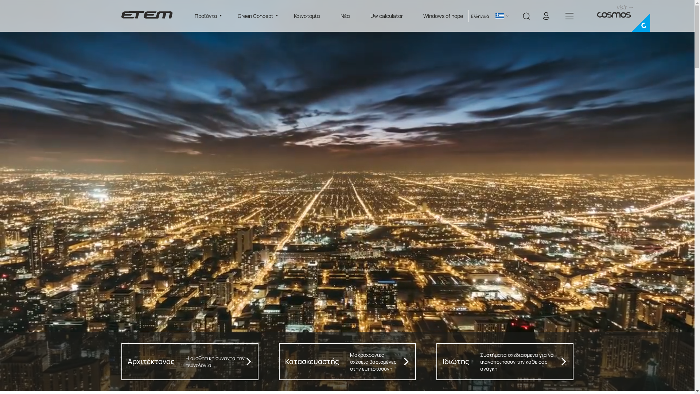Open the Καινοτομία menu item

point(307,16)
